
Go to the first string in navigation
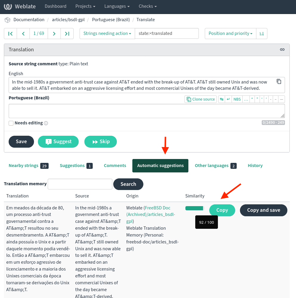[10, 34]
